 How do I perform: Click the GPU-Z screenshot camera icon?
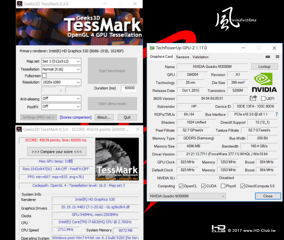tap(268, 57)
